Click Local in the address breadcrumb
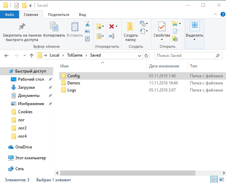The height and width of the screenshot is (183, 226). click(x=54, y=55)
